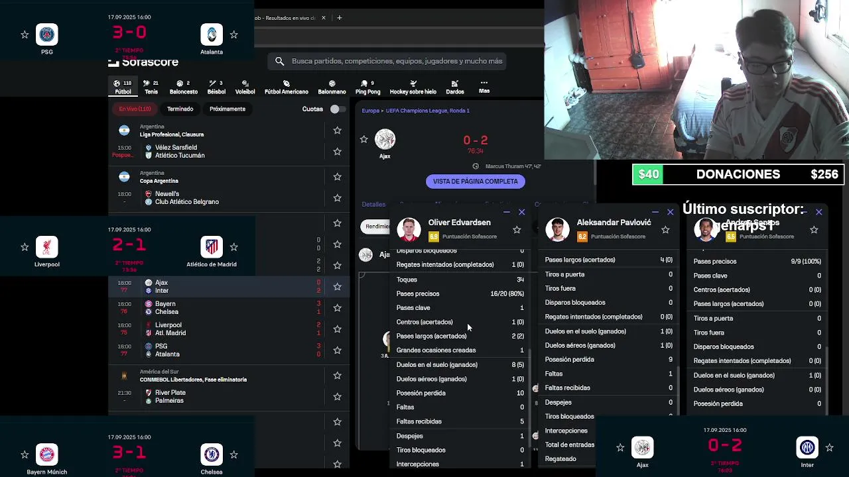849x477 pixels.
Task: Click the Rendimiento chip in details
Action: 377,227
